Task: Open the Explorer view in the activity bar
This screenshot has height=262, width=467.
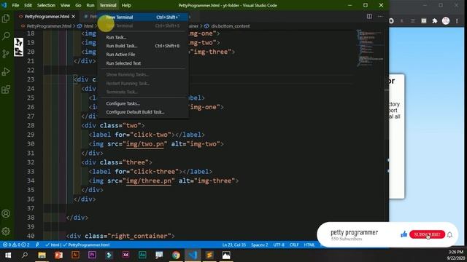Action: click(x=6, y=18)
